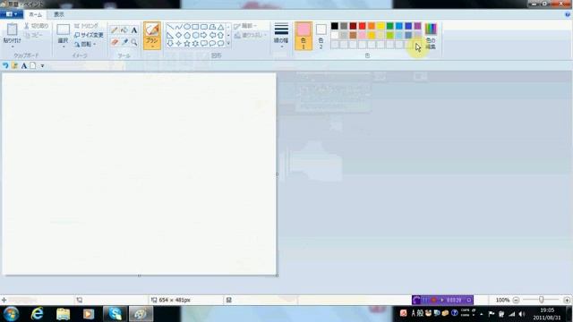This screenshot has width=573, height=322.
Task: Click the Copy button in Clipboard group
Action: click(34, 35)
